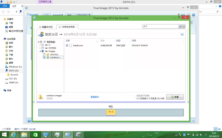Click the Acronis search input field
222x138 pixels.
coord(160,26)
